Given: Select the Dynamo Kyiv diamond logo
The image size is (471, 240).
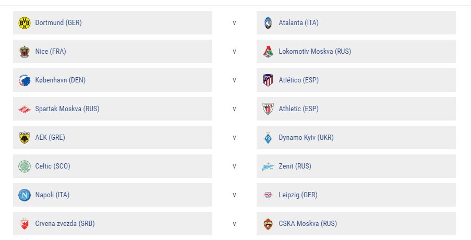Looking at the screenshot, I should pos(268,138).
